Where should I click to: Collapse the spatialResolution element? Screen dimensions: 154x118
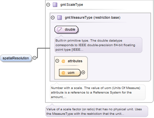pos(34,58)
